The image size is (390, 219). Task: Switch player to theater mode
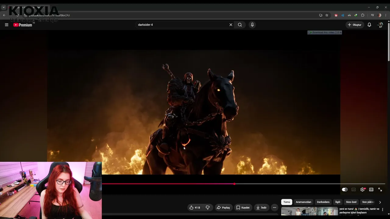click(x=371, y=189)
